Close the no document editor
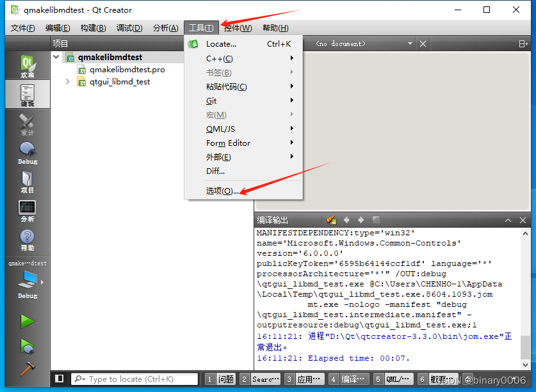The image size is (536, 392). (x=423, y=43)
